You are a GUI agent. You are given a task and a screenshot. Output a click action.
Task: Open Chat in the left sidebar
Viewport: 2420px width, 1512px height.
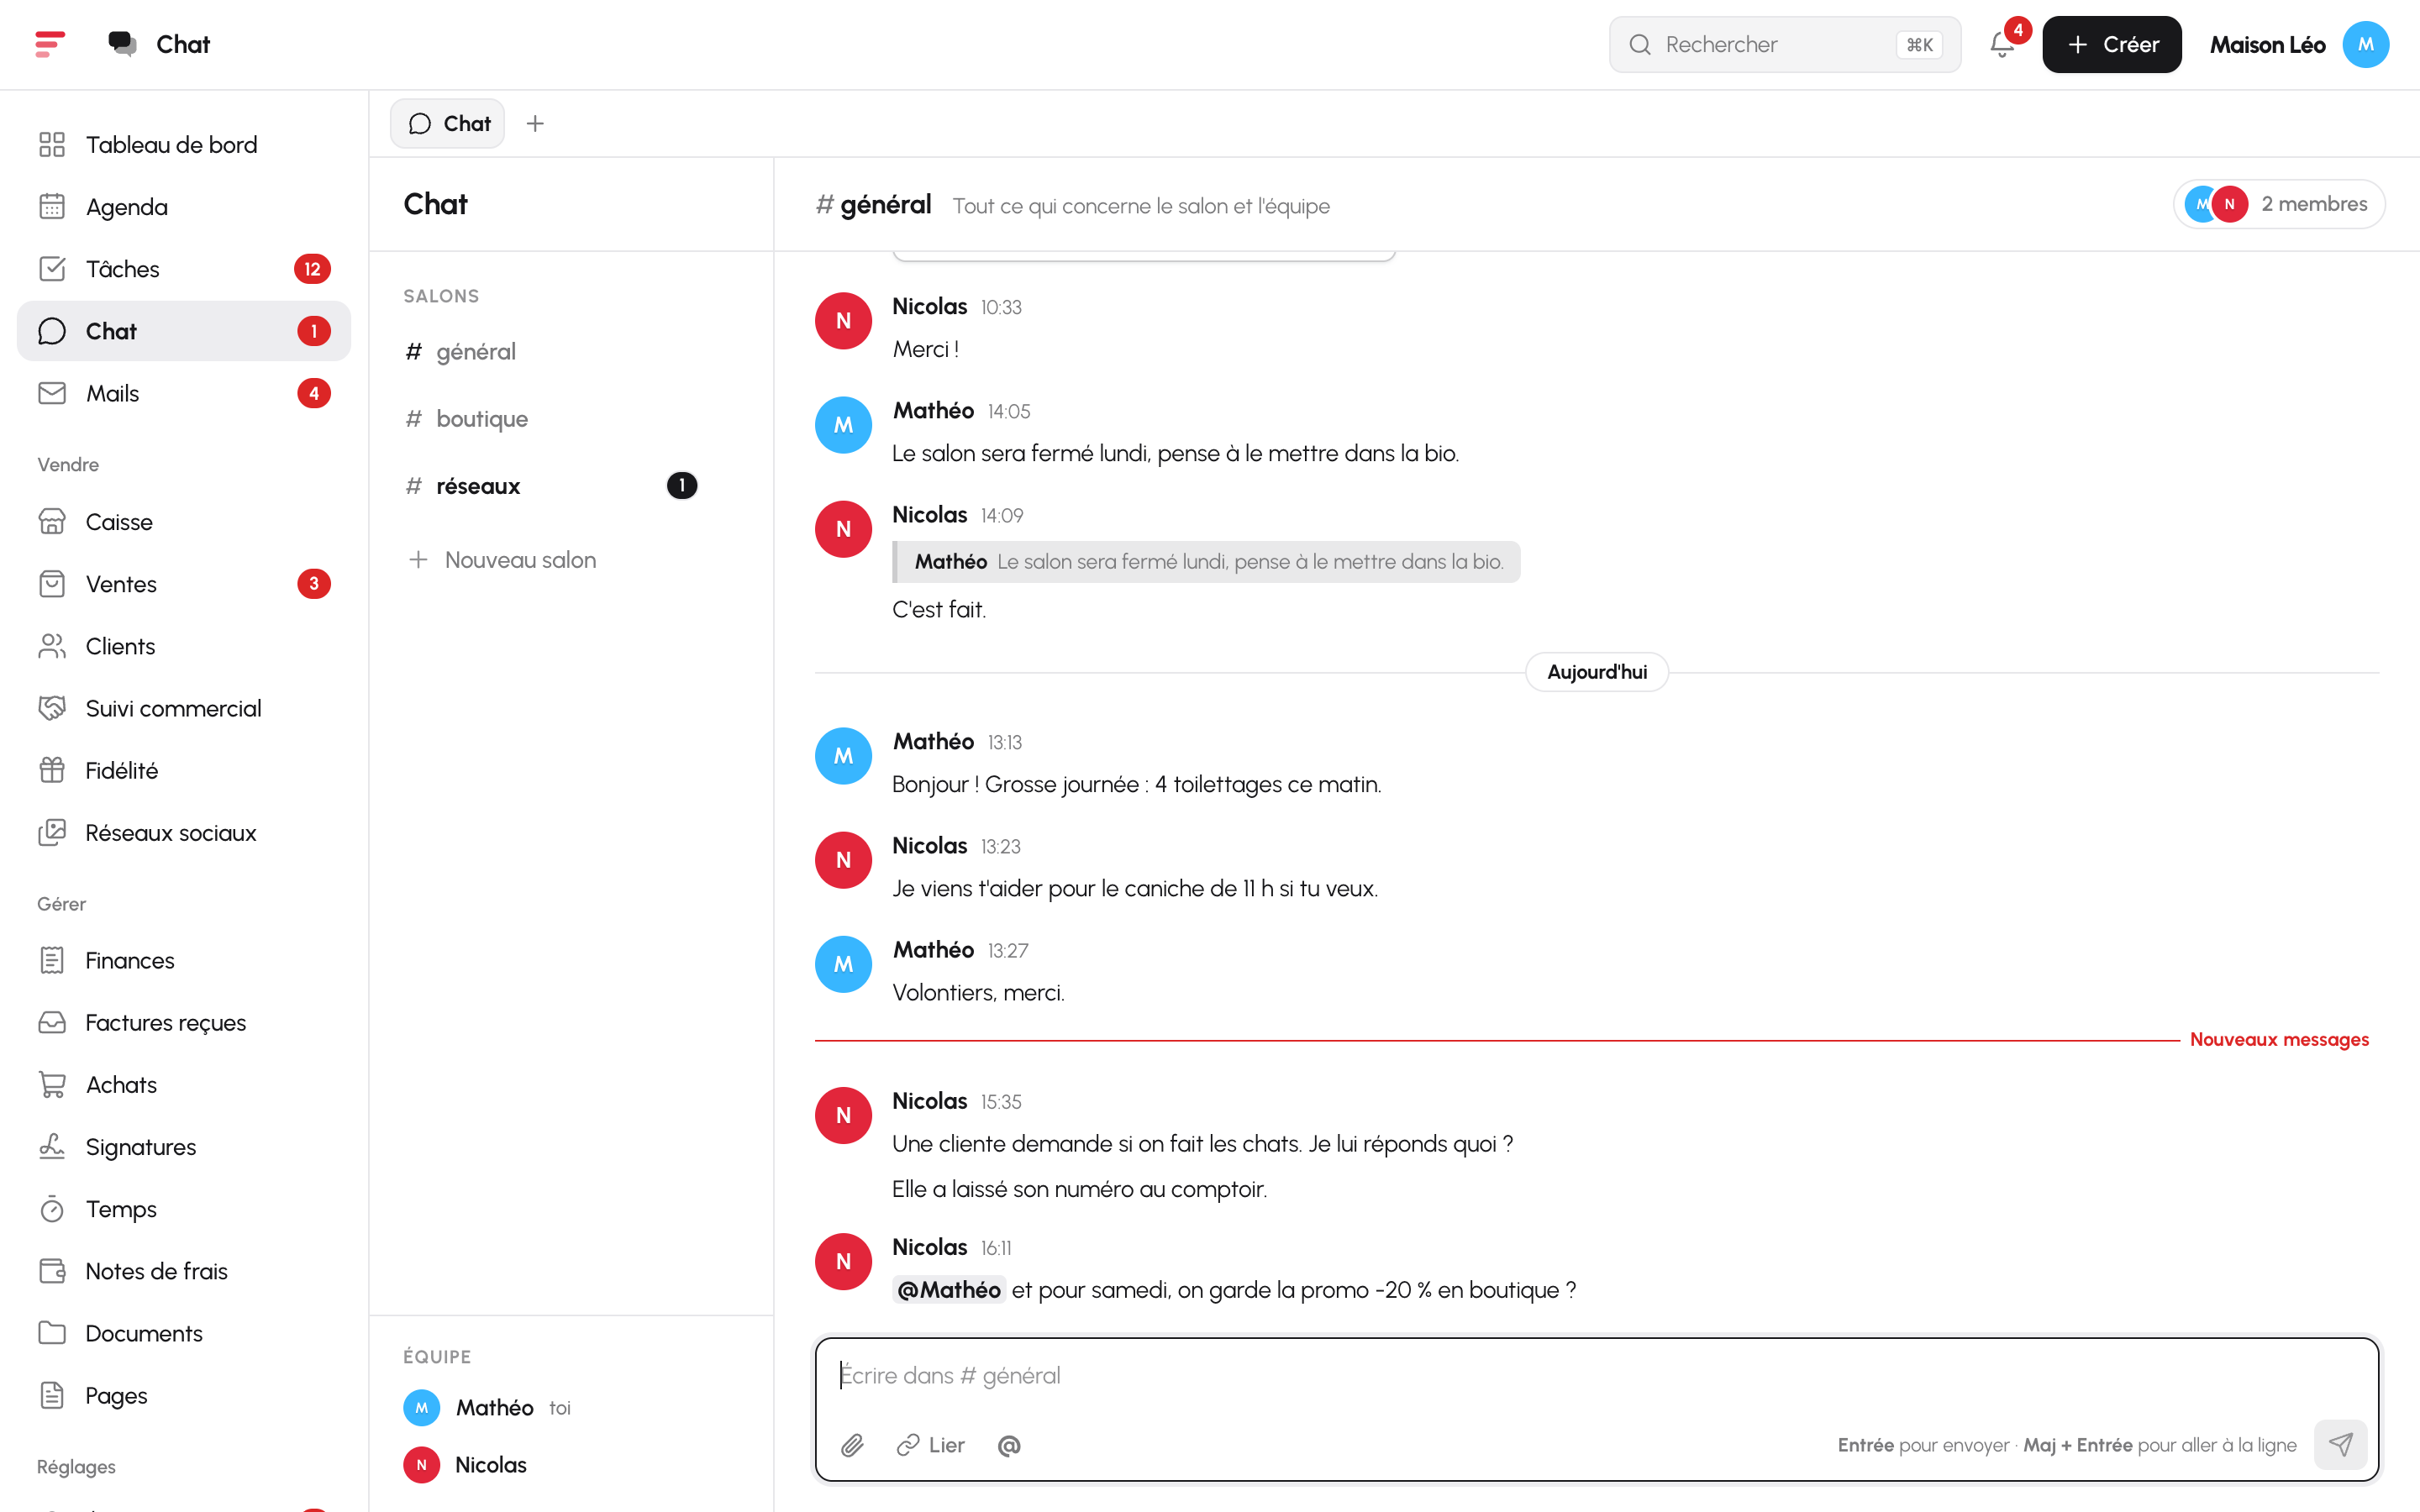(x=184, y=331)
